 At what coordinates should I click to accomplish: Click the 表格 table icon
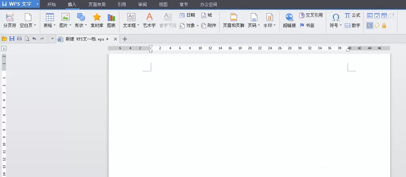pyautogui.click(x=50, y=17)
